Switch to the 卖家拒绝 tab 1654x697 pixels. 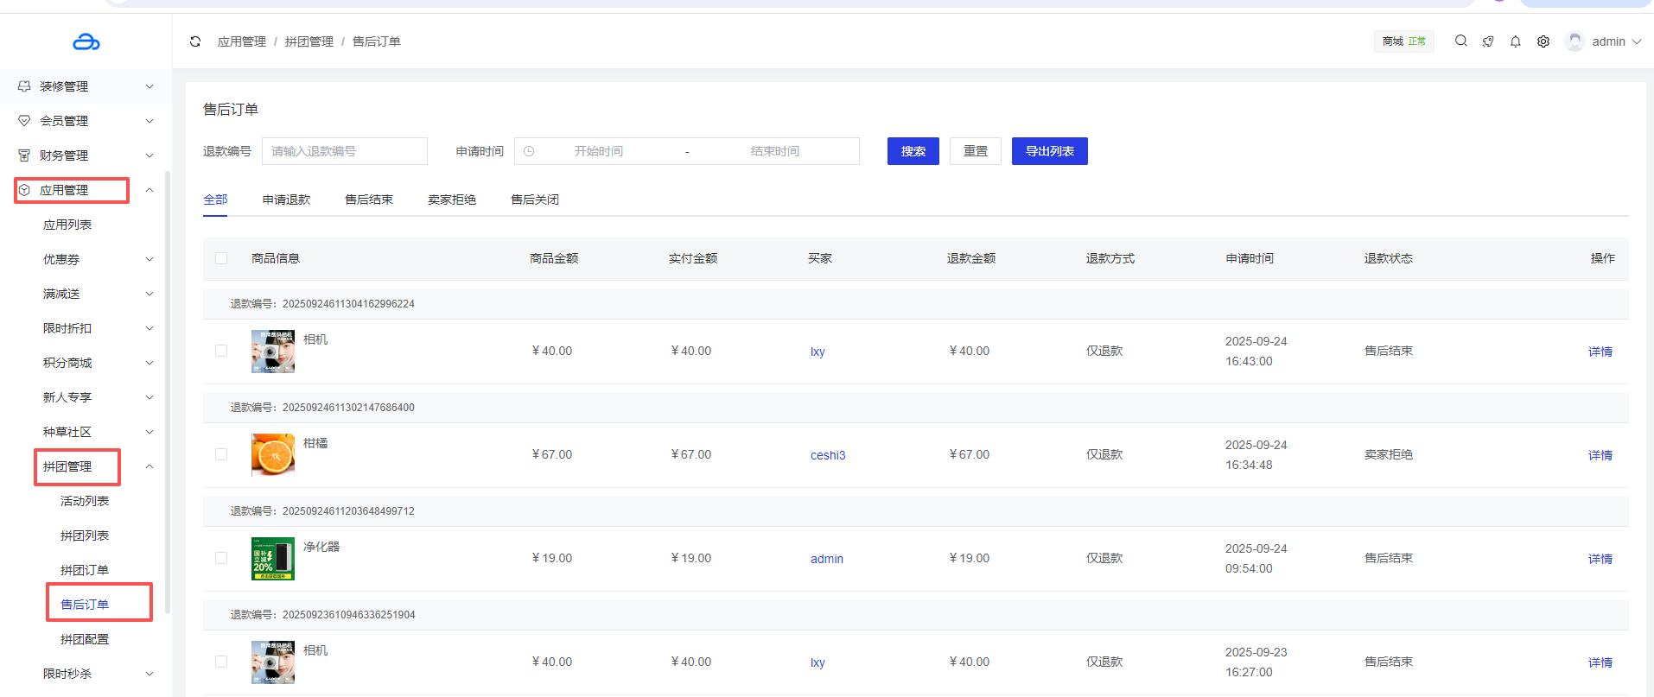click(452, 200)
